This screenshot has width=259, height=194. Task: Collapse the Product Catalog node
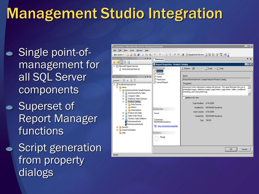click(123, 102)
